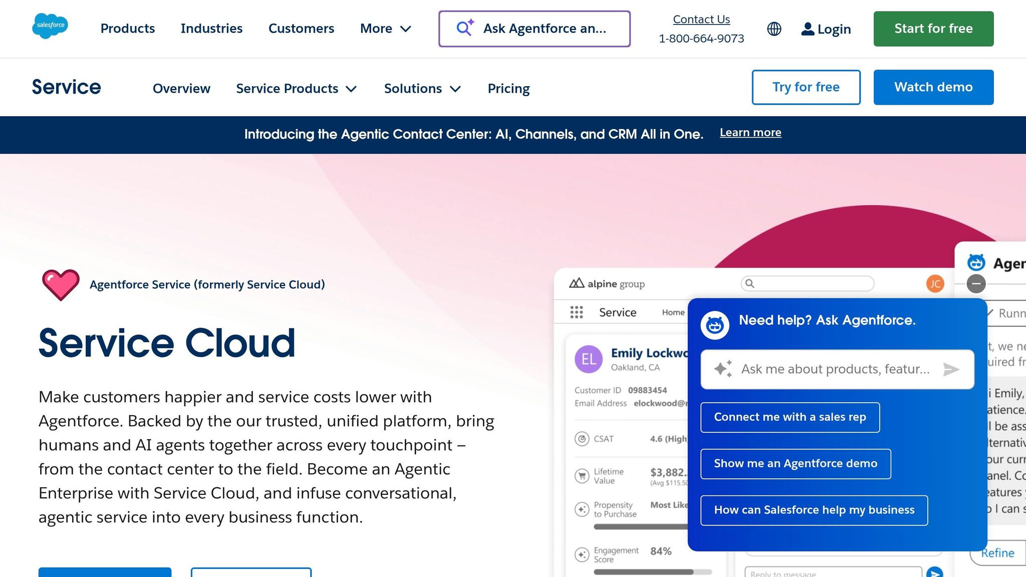
Task: Click the Learn more banner link
Action: 750,133
